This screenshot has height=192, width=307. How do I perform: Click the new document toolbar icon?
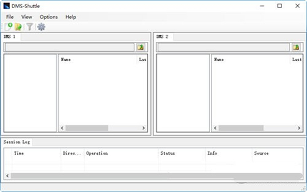[x=8, y=27]
